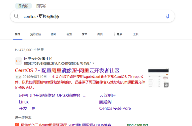Open 阿里巴巴开源镜像站-OPSX镜像站 sublink
Image resolution: width=192 pixels, height=126 pixels.
pyautogui.click(x=53, y=95)
